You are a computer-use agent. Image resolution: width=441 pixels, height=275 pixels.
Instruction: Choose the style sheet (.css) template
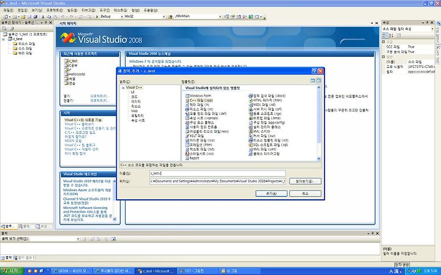pos(200,154)
